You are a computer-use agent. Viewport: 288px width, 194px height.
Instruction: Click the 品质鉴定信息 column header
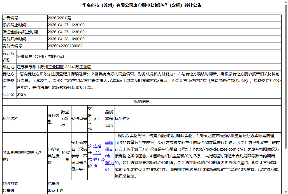pyautogui.click(x=110, y=119)
